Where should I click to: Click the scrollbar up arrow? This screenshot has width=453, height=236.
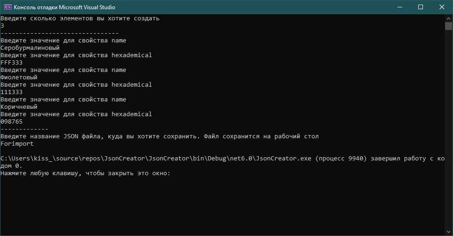coord(449,18)
